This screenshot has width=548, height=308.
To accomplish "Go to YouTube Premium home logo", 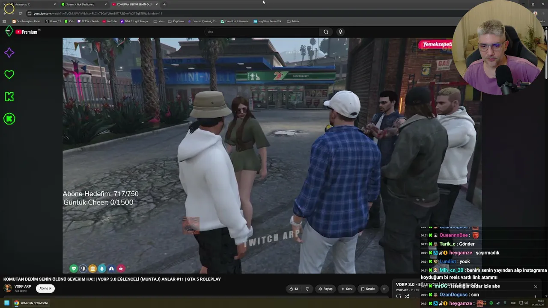I will pos(27,32).
